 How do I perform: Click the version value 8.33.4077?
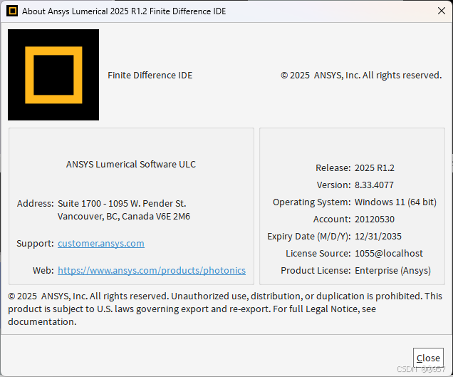point(374,185)
